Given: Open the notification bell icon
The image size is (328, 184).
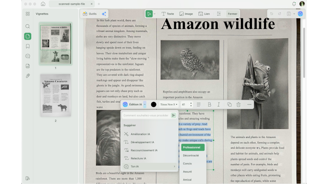Looking at the screenshot, I should [x=294, y=4].
